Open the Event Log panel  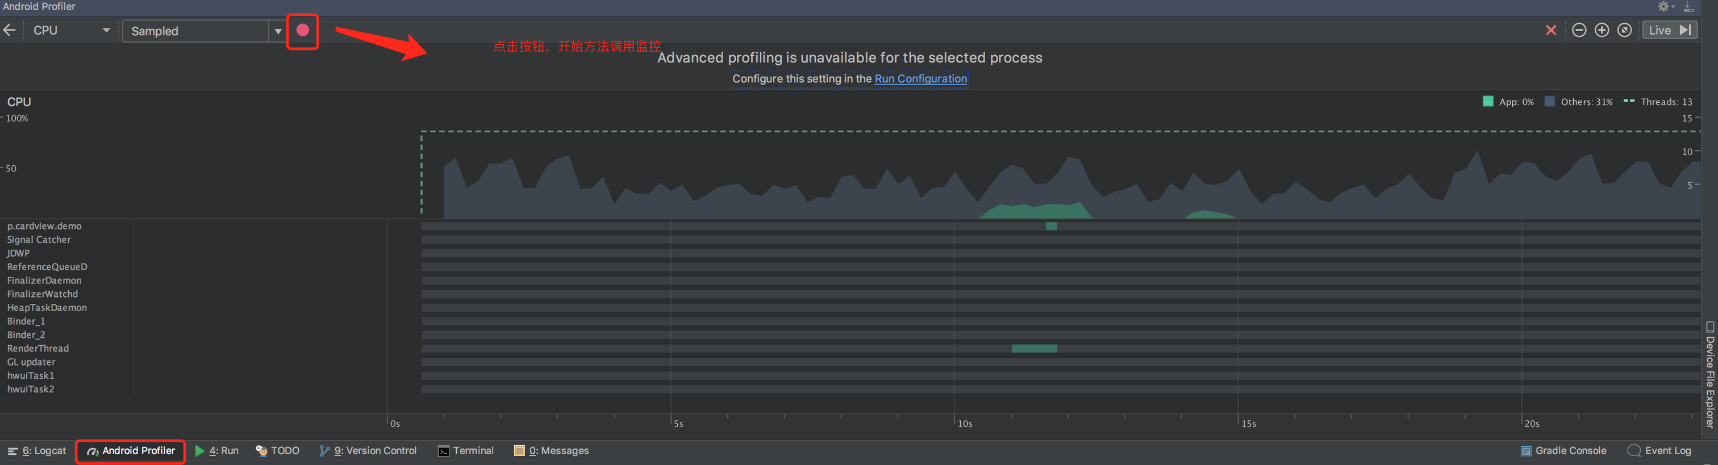1659,451
